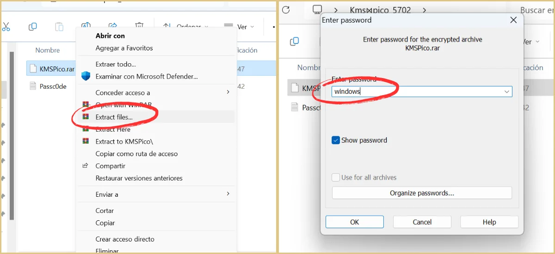
Task: Uncheck the Show password checkbox
Action: [x=336, y=140]
